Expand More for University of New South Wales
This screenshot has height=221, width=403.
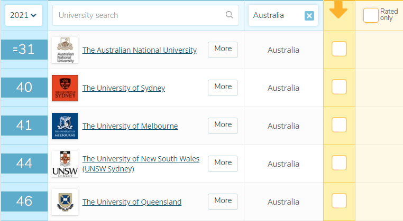tap(223, 163)
